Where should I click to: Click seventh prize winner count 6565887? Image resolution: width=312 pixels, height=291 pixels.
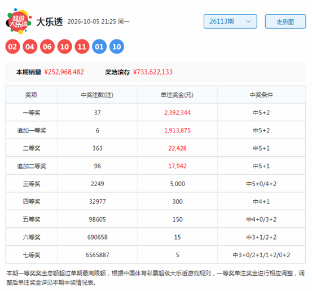point(97,255)
